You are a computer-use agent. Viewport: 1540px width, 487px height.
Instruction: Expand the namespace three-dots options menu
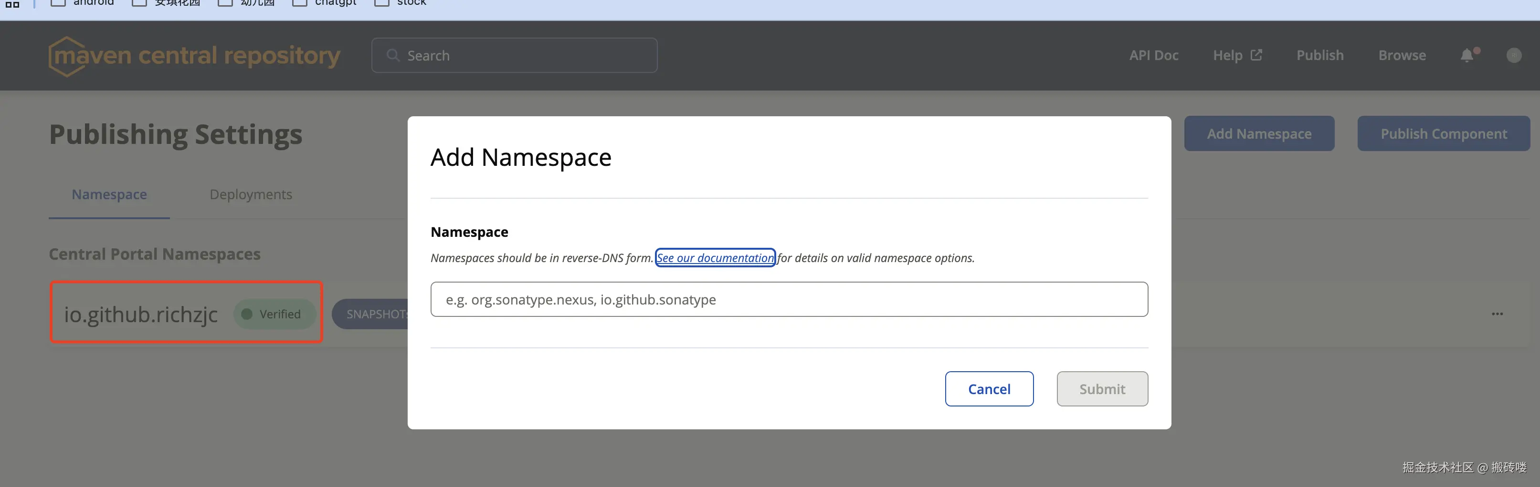pos(1497,314)
